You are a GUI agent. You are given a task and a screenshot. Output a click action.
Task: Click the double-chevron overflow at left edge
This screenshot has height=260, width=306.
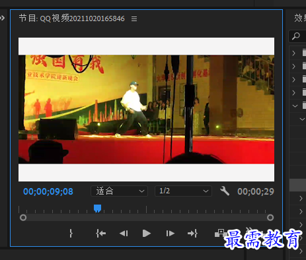2,18
